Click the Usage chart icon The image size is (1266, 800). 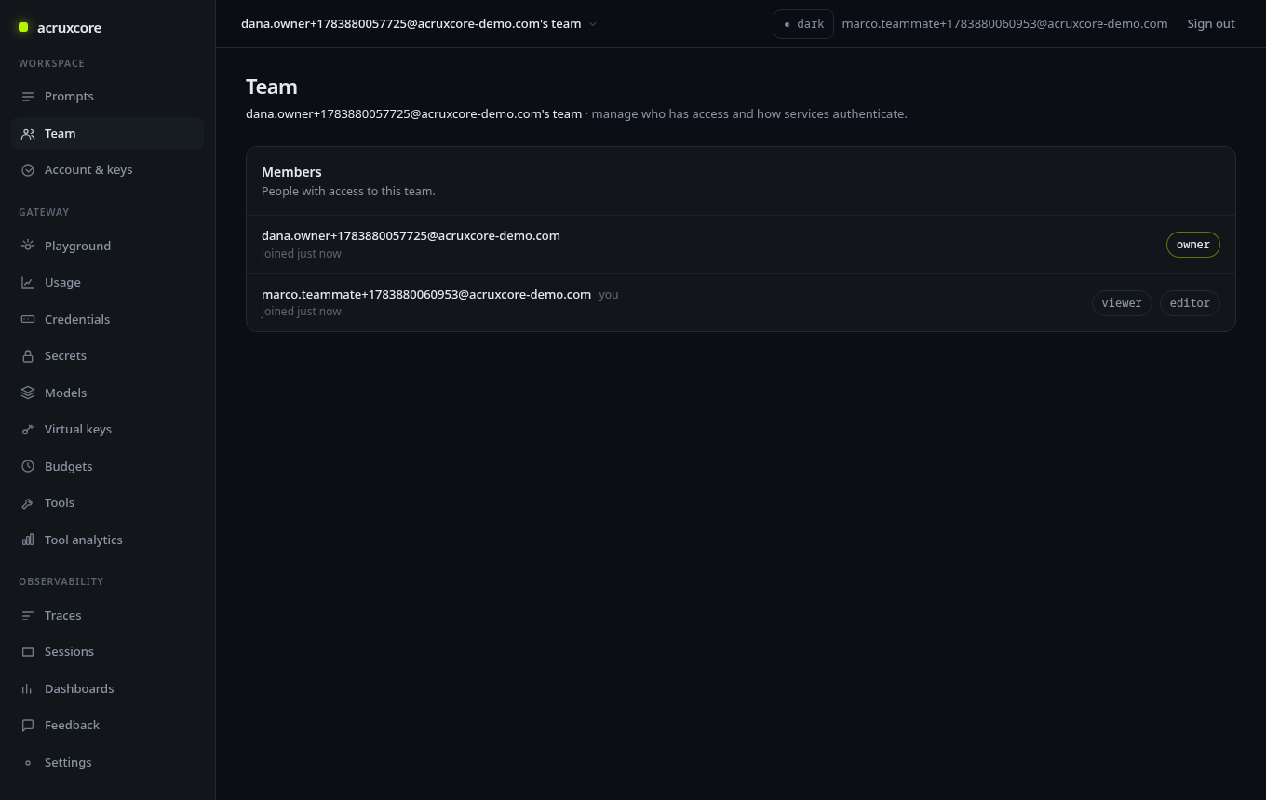(28, 283)
